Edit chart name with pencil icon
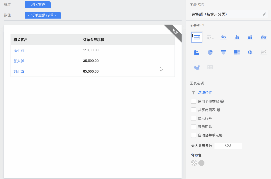 point(264,14)
